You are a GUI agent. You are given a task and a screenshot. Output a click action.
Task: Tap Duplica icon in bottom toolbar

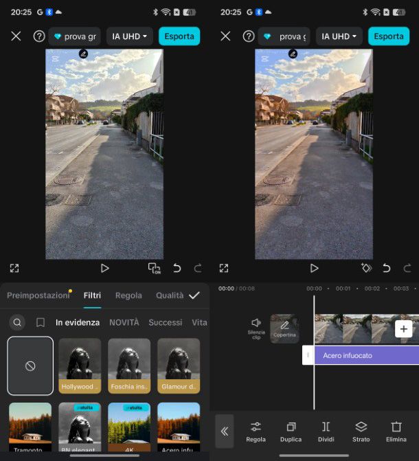point(291,431)
